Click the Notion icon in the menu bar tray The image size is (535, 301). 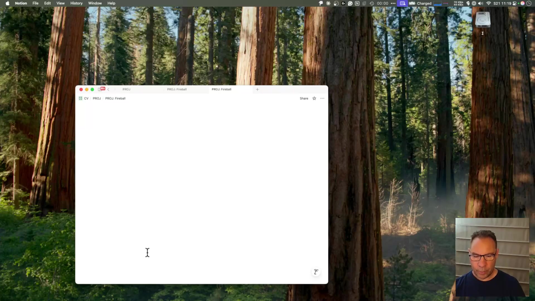coord(357,3)
